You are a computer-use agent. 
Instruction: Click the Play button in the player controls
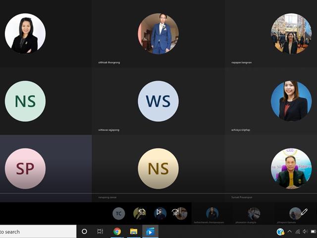(x=159, y=212)
